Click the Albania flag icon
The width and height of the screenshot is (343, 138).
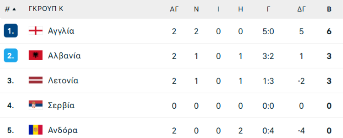pos(35,56)
